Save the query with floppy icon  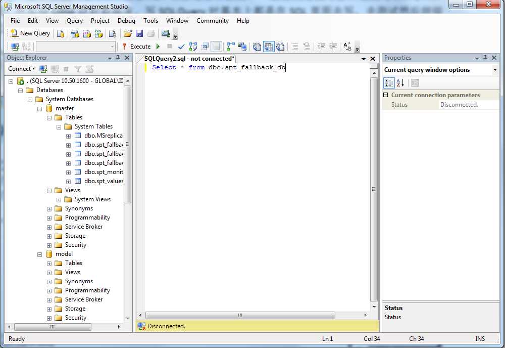[139, 33]
